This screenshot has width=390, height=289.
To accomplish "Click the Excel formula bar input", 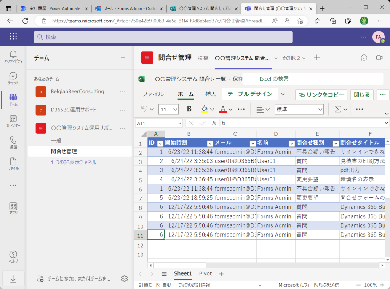I will pyautogui.click(x=302, y=123).
